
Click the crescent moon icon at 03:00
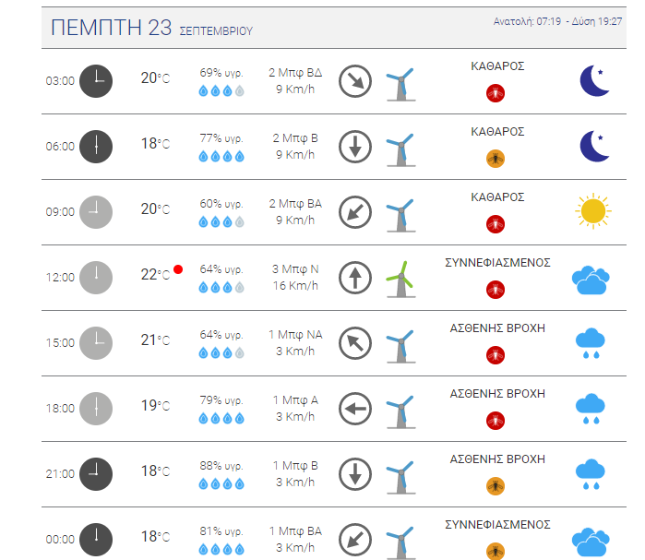[594, 81]
